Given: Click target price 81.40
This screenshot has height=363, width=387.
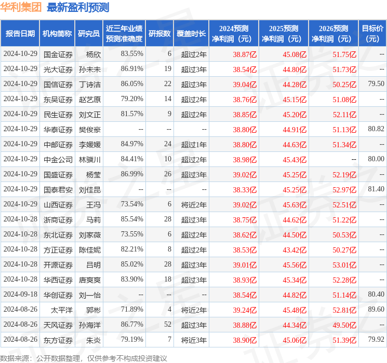Looking at the screenshot, I should pyautogui.click(x=376, y=189).
